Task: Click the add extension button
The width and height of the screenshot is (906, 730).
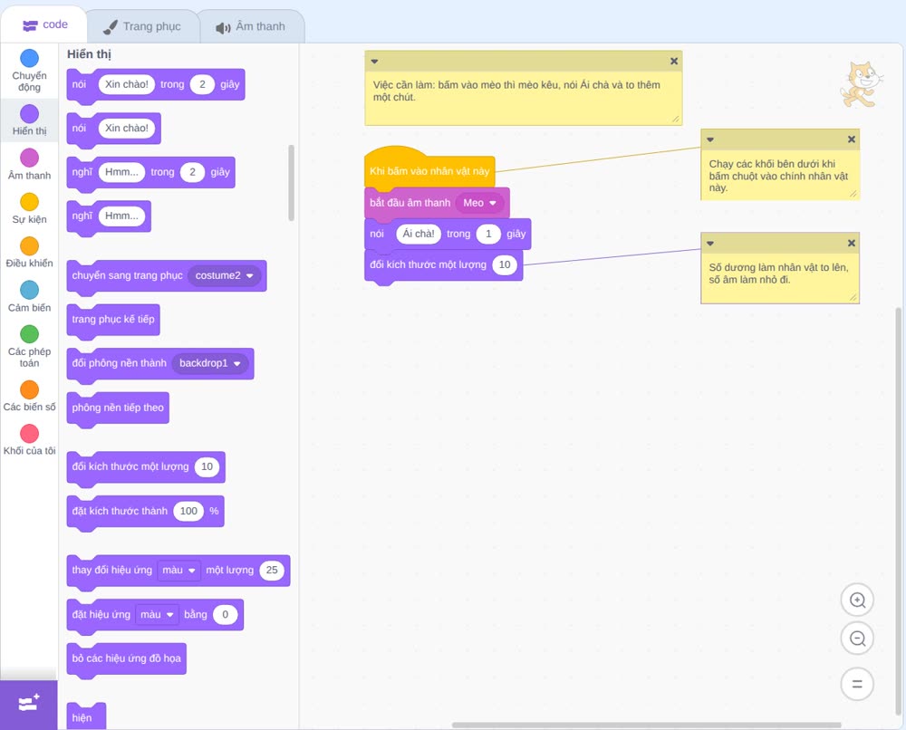Action: (29, 704)
